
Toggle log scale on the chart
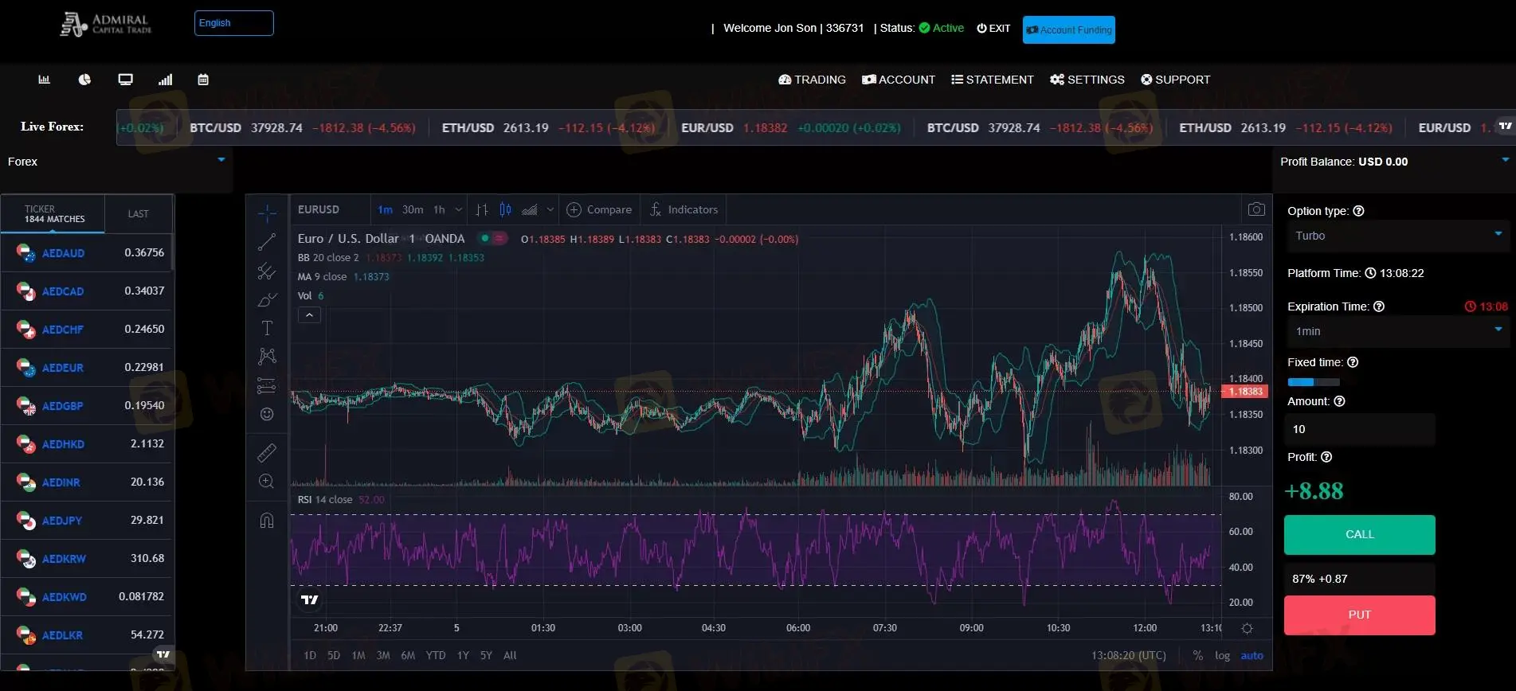1222,655
